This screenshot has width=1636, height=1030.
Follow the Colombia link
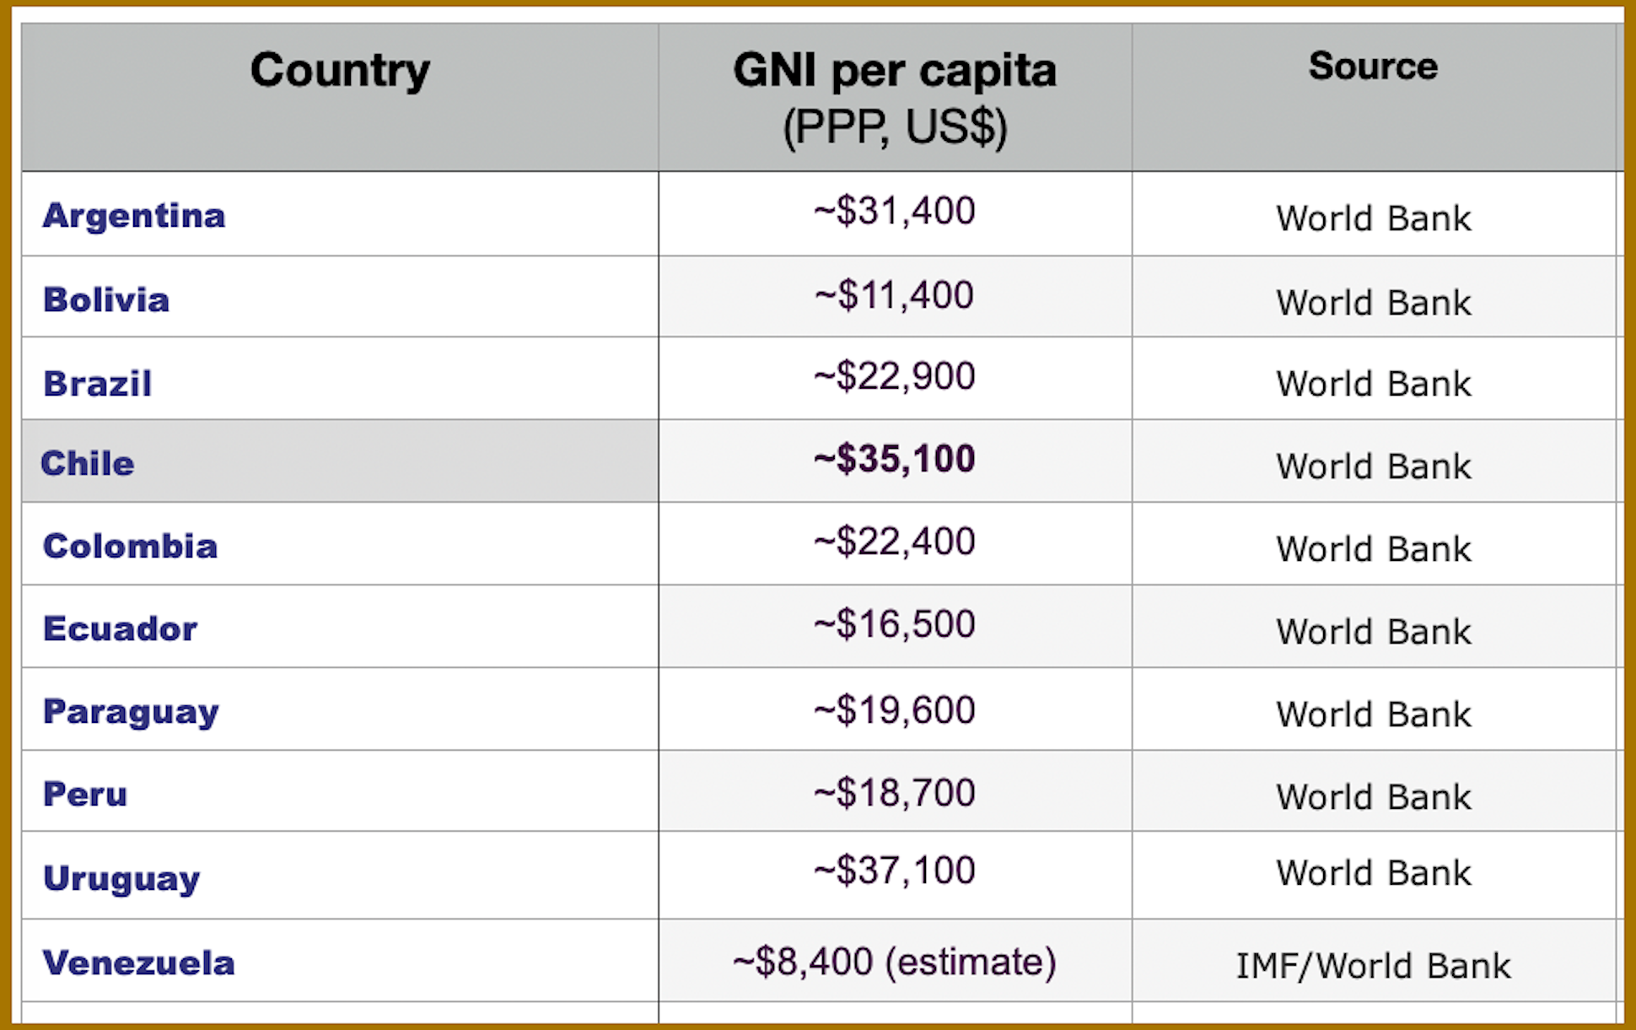(x=131, y=547)
